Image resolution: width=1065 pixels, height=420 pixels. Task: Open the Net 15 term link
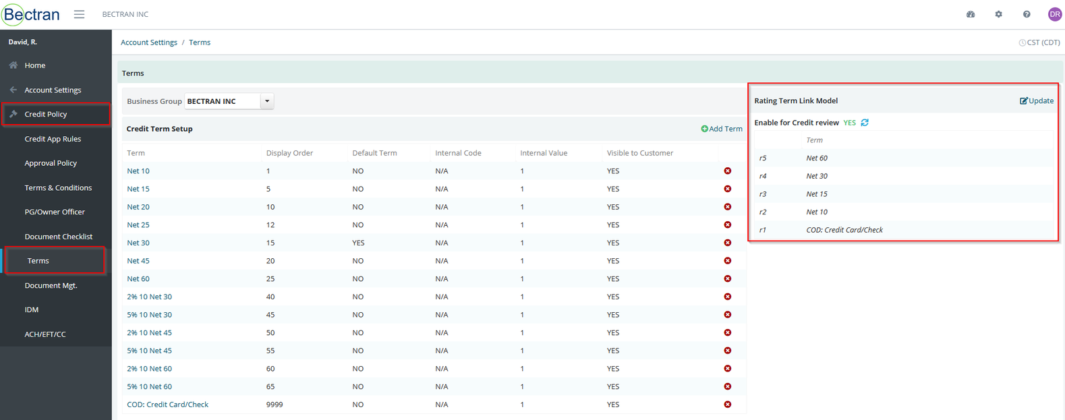(x=138, y=189)
